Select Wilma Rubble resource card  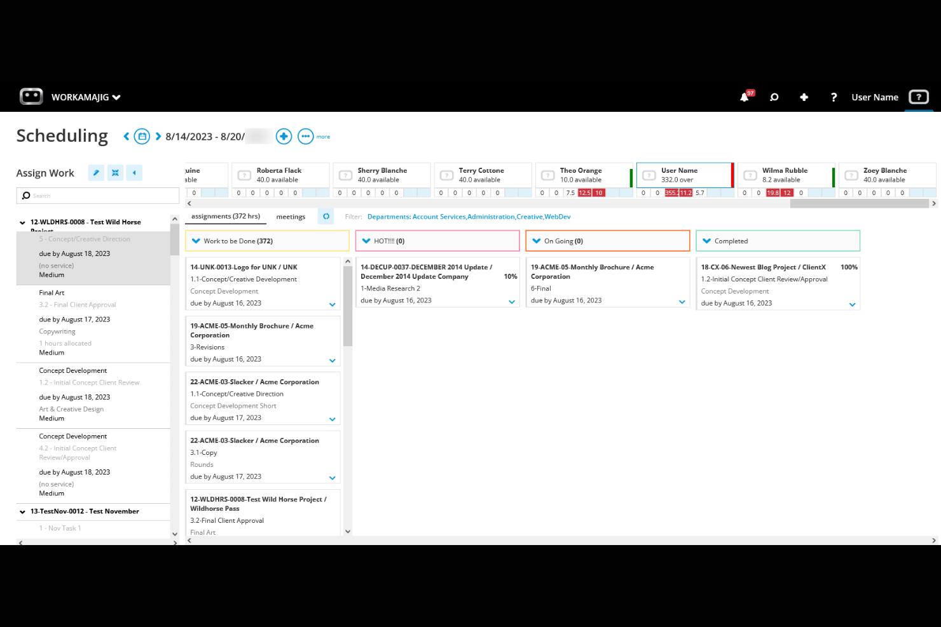[786, 175]
